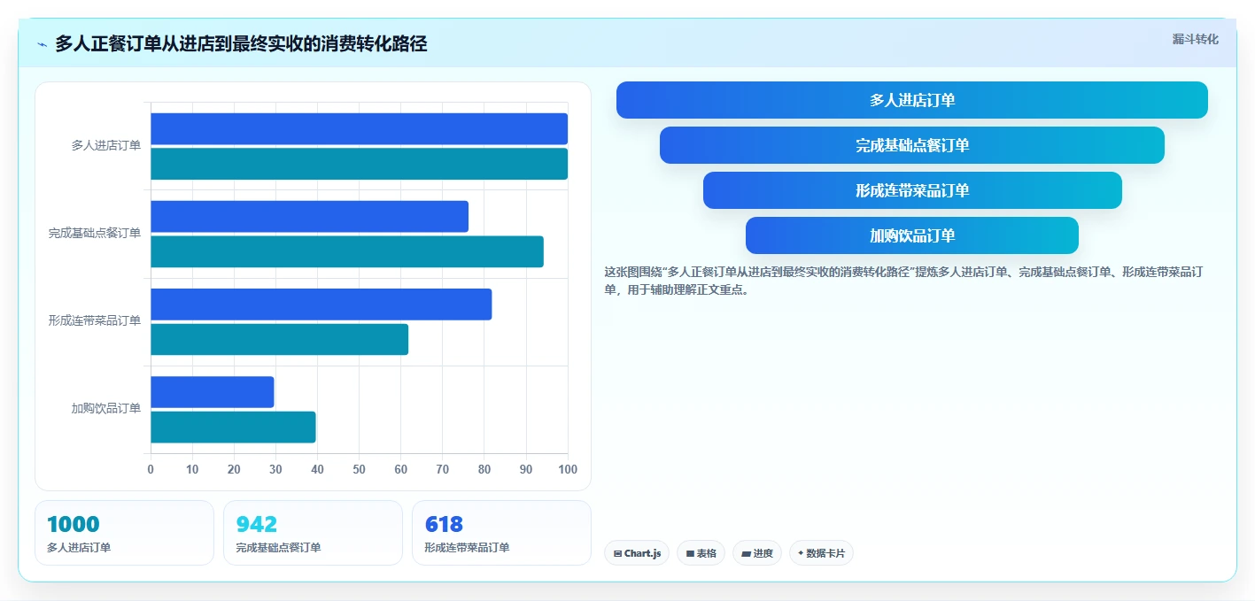Click the x-axis tick label 0
Image resolution: width=1255 pixels, height=601 pixels.
coord(151,469)
